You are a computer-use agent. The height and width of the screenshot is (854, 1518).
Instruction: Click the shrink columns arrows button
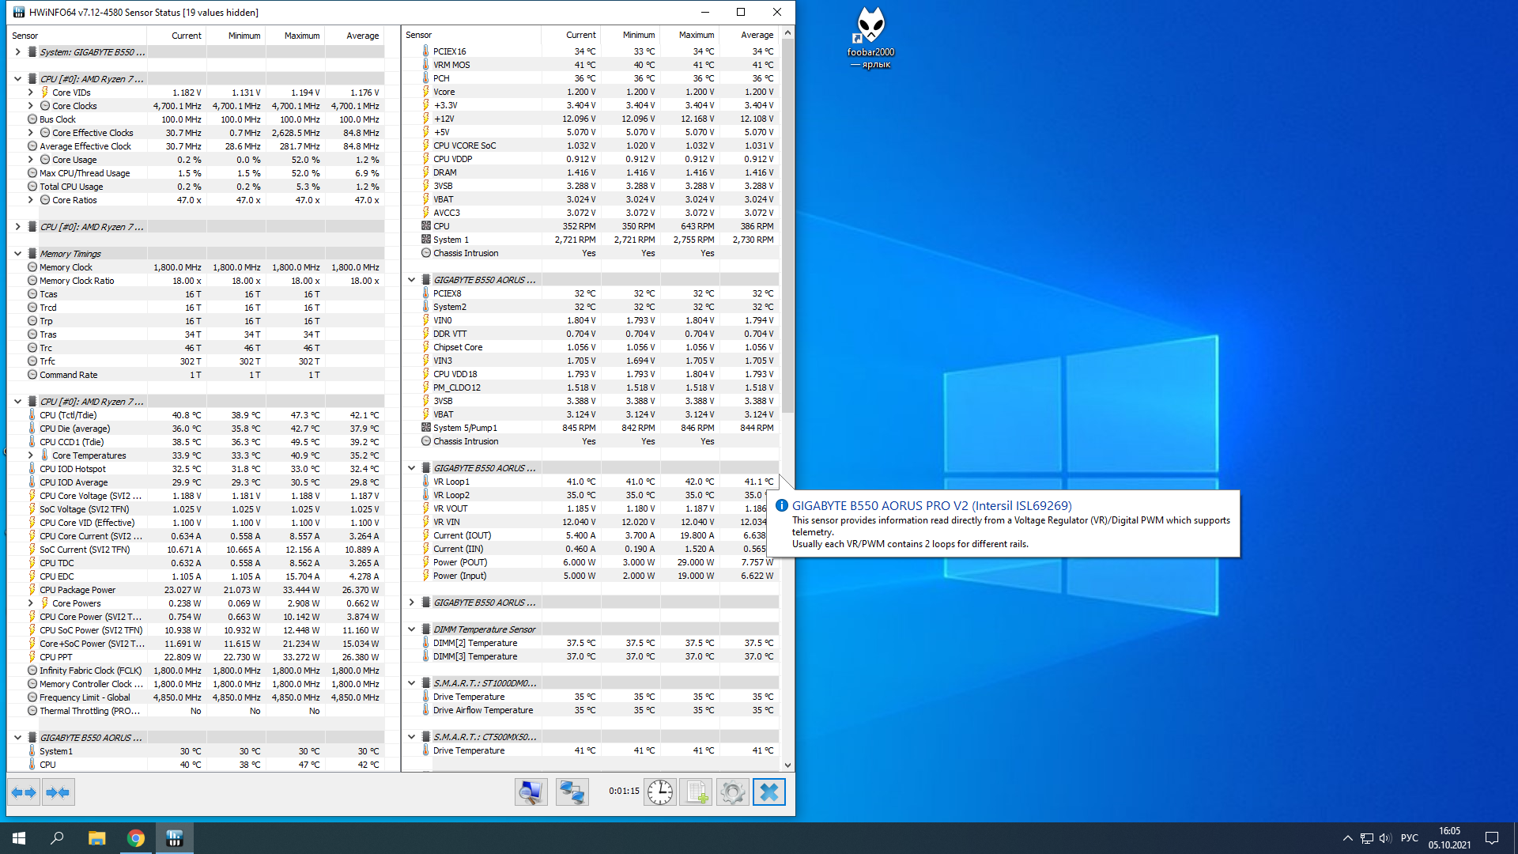point(58,792)
